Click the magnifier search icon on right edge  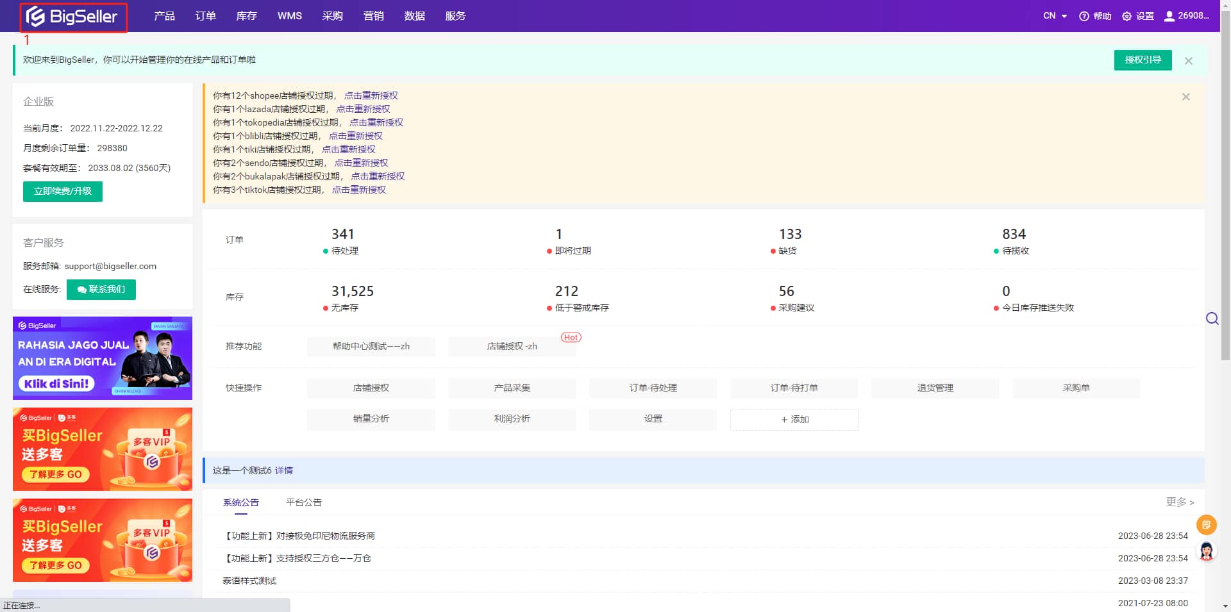[1212, 318]
